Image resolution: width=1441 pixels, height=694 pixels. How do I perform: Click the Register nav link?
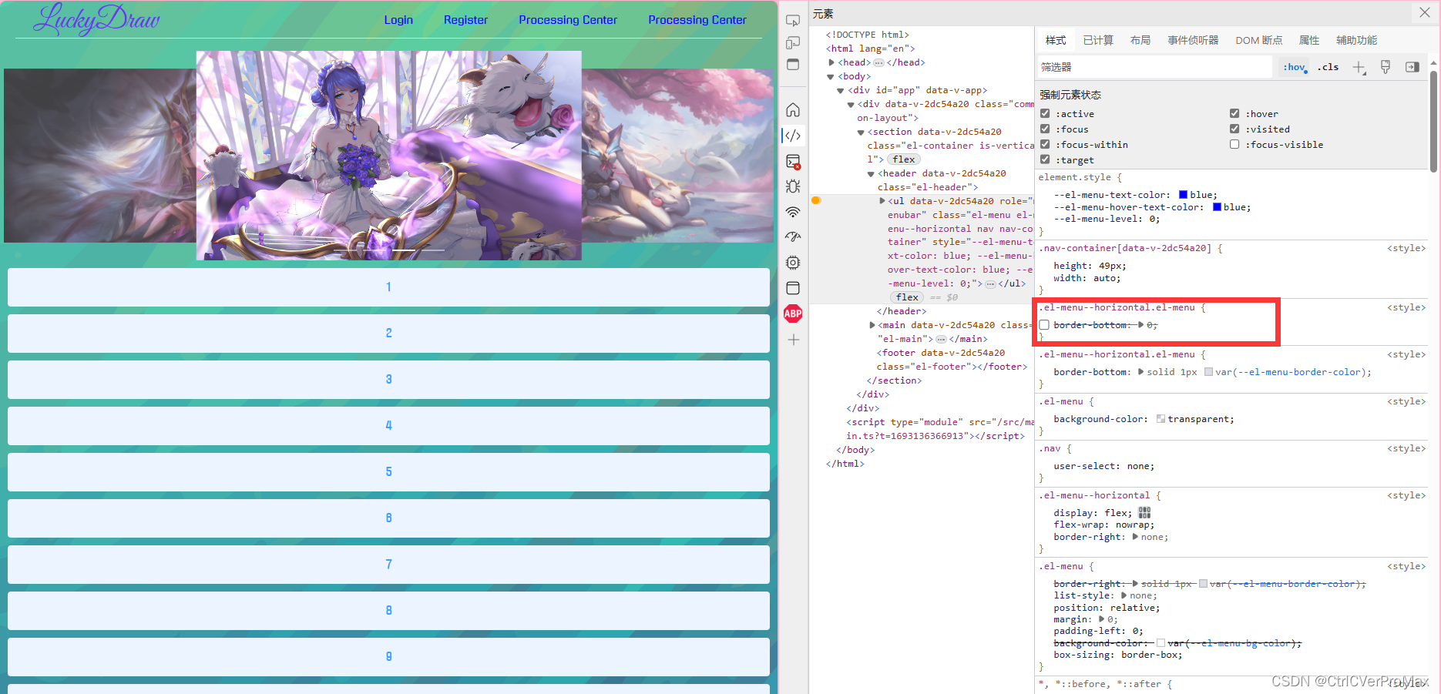click(465, 20)
